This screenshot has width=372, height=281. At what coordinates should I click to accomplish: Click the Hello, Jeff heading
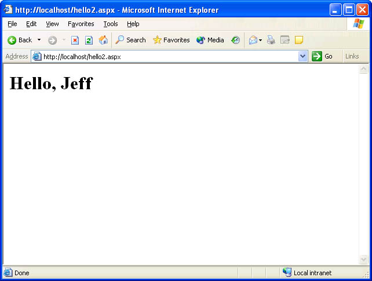pos(51,83)
